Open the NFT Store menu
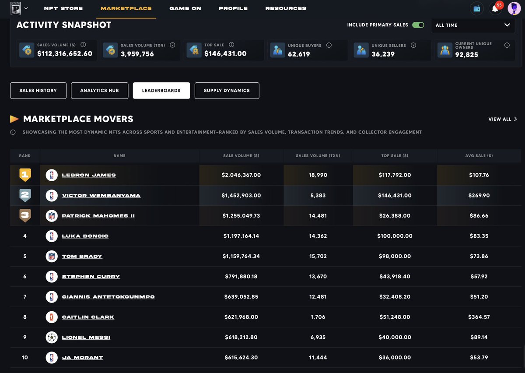This screenshot has width=525, height=373. [x=63, y=8]
